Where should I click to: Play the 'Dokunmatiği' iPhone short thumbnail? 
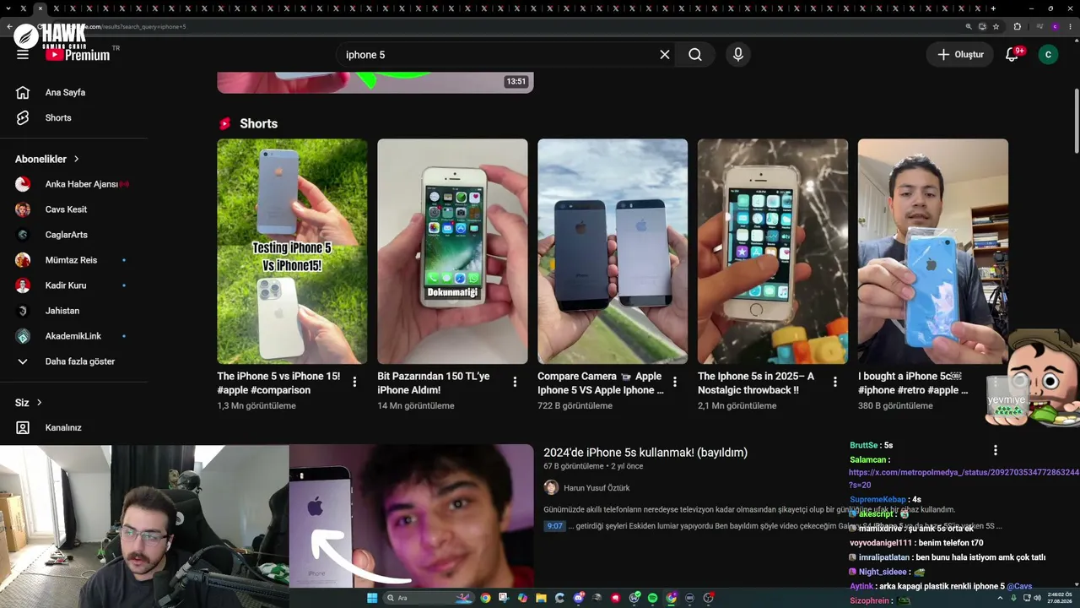coord(452,252)
